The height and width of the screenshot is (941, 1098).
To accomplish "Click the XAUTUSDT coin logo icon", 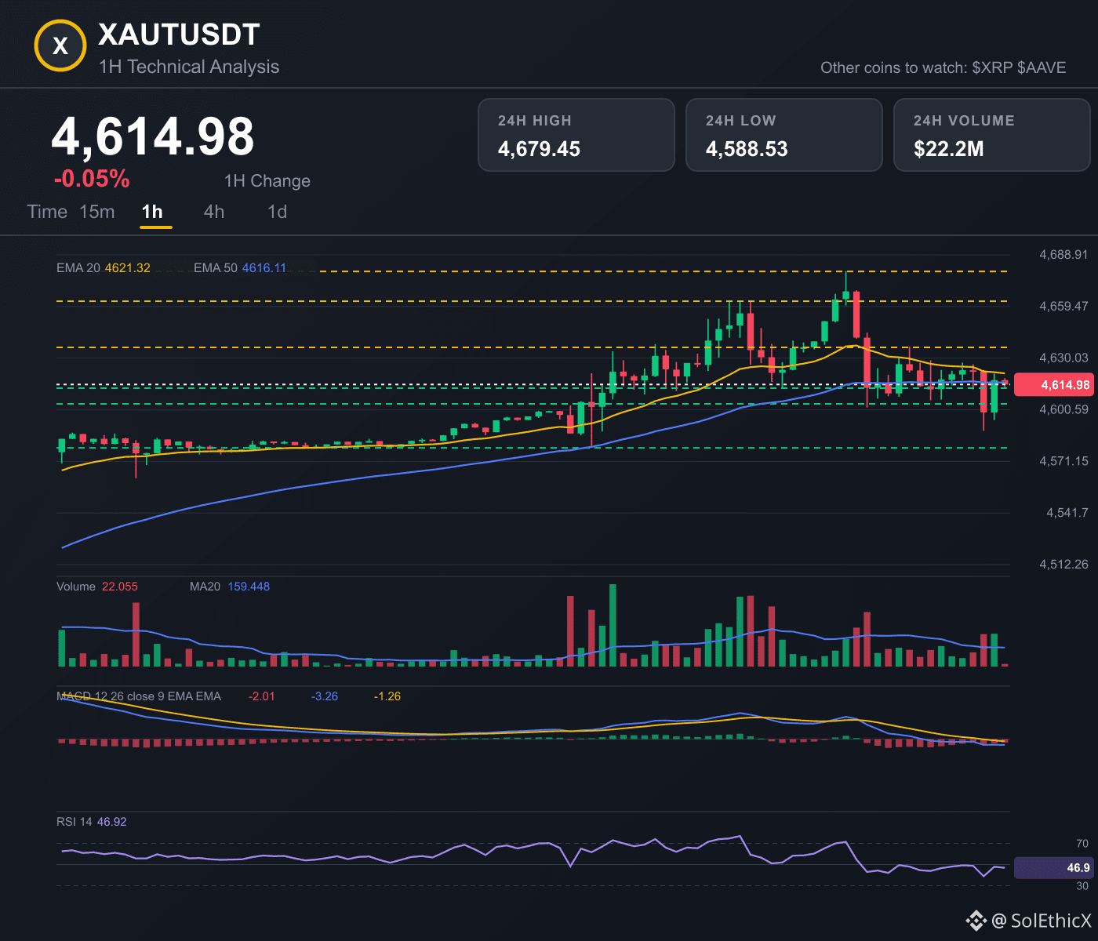I will click(x=60, y=46).
